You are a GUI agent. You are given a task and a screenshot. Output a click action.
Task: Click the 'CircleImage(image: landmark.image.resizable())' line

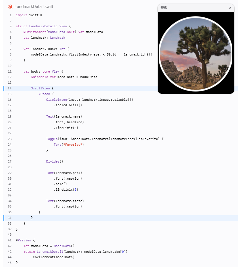(90, 100)
